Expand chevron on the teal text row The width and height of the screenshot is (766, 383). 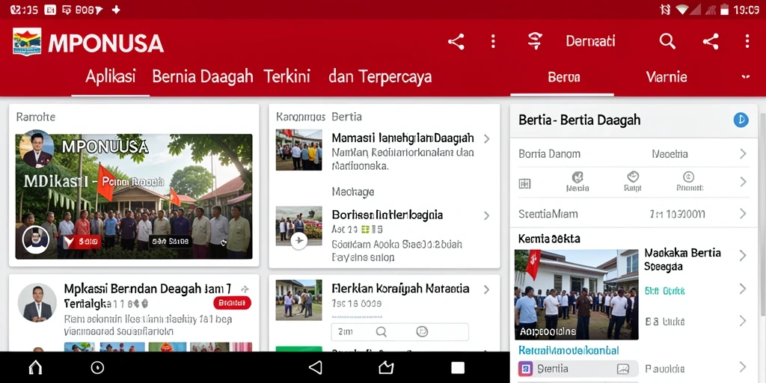point(743,289)
